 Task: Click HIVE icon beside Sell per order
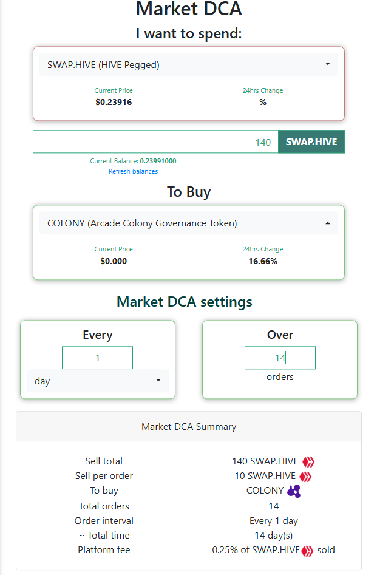point(305,476)
